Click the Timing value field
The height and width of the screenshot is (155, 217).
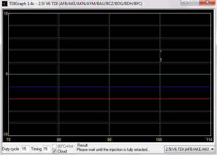coord(46,149)
